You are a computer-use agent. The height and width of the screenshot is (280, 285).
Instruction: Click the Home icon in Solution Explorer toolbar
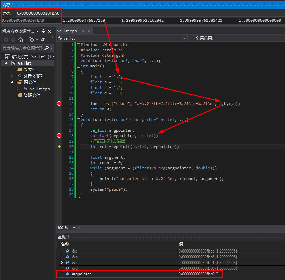point(21,40)
